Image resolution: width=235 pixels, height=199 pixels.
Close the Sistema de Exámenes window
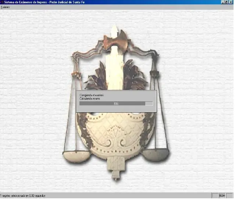coord(231,2)
